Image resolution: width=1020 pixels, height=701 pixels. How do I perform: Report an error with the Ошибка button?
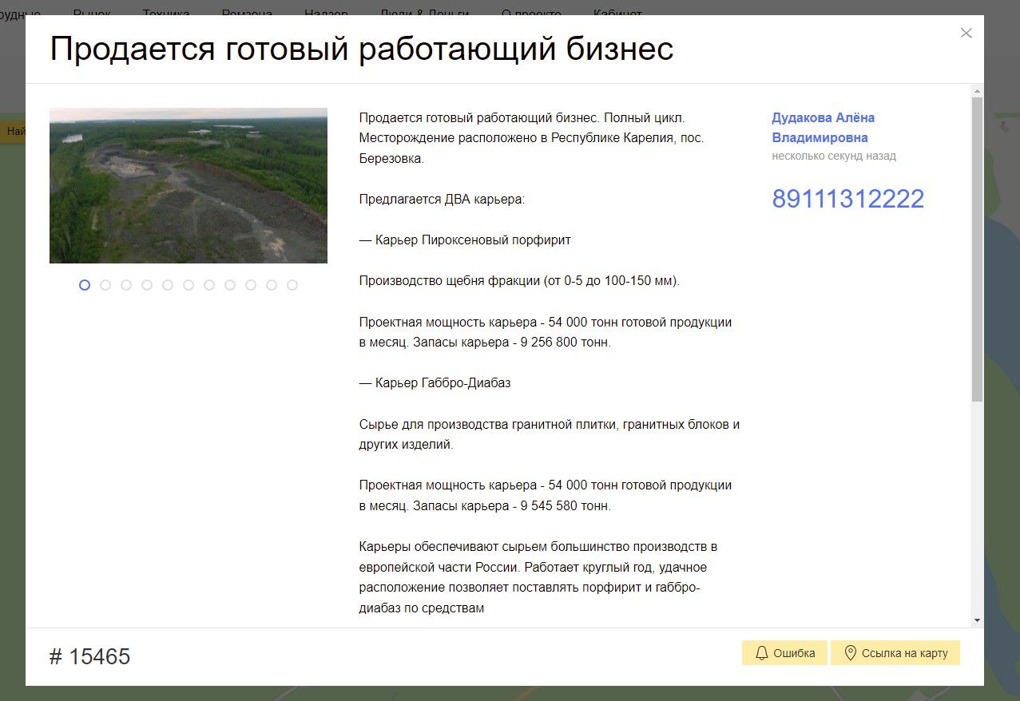coord(784,653)
